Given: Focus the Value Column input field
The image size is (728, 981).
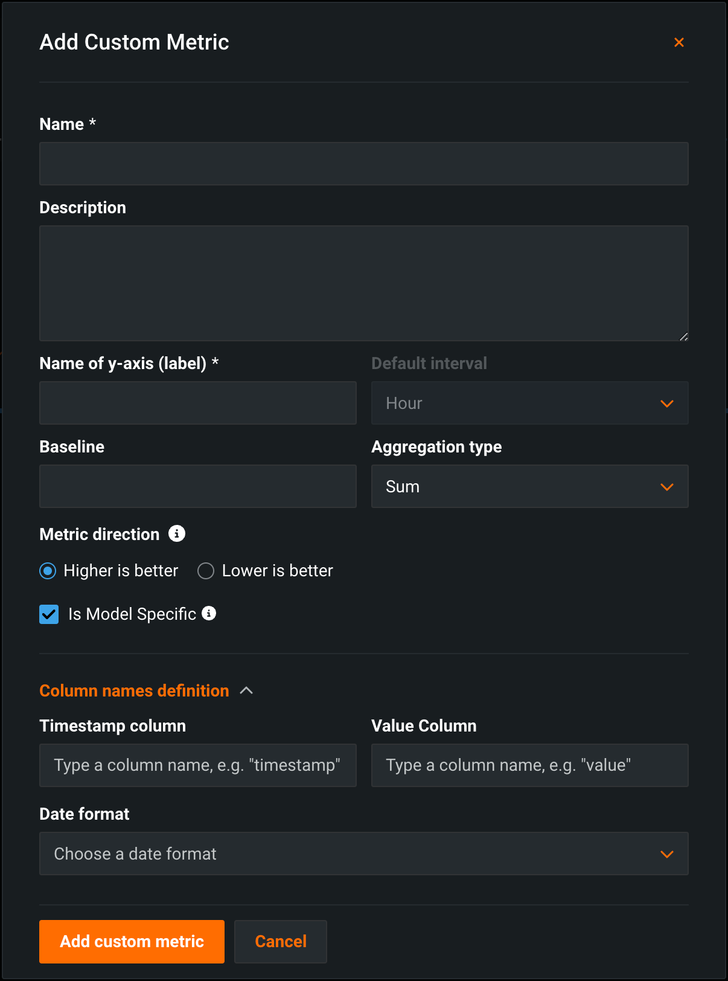Looking at the screenshot, I should point(529,765).
